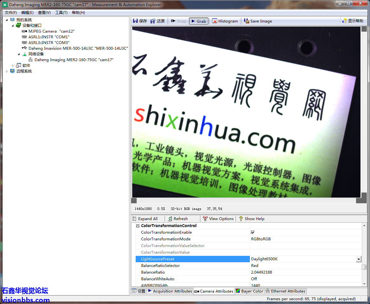Click the 远程系统 remote systems icon

point(12,71)
